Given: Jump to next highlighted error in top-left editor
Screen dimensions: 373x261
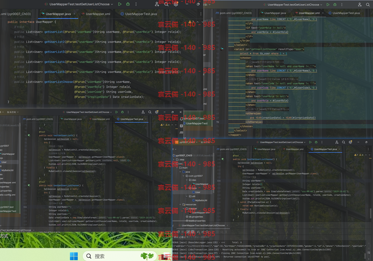Looking at the screenshot, I should click(x=203, y=22).
